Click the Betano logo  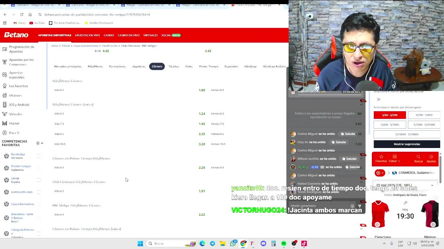click(x=16, y=35)
